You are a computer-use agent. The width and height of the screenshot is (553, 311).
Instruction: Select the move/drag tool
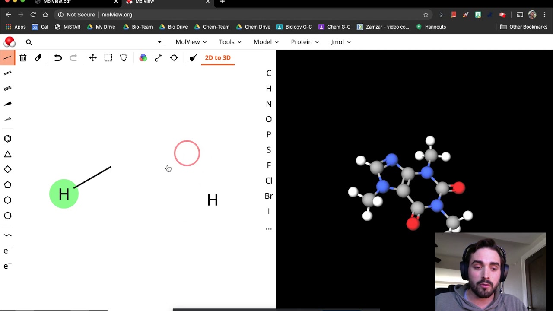point(93,57)
